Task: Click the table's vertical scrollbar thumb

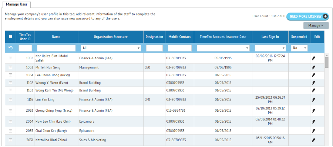Action: pos(327,62)
